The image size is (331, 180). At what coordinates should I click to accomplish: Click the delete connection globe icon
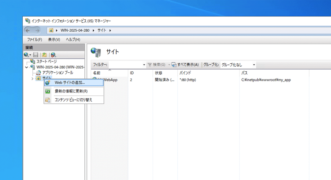(x=53, y=55)
